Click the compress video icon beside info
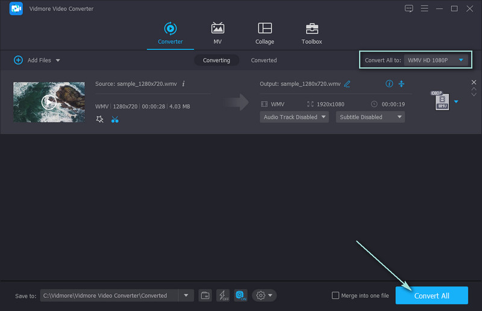Viewport: 482px width, 311px height. click(x=401, y=84)
